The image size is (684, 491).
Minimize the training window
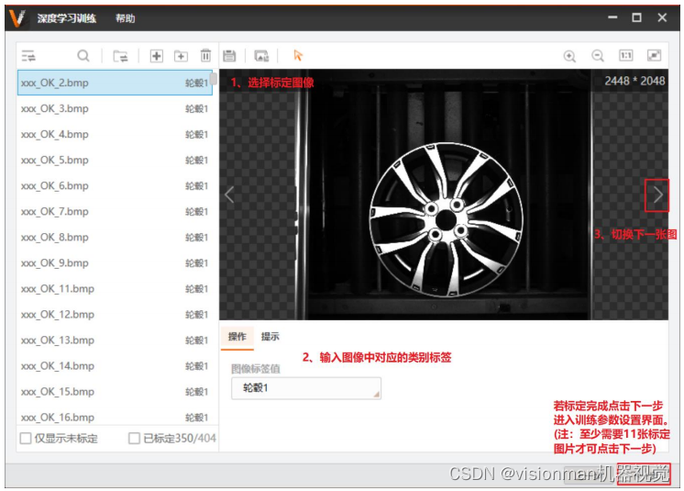tap(612, 17)
